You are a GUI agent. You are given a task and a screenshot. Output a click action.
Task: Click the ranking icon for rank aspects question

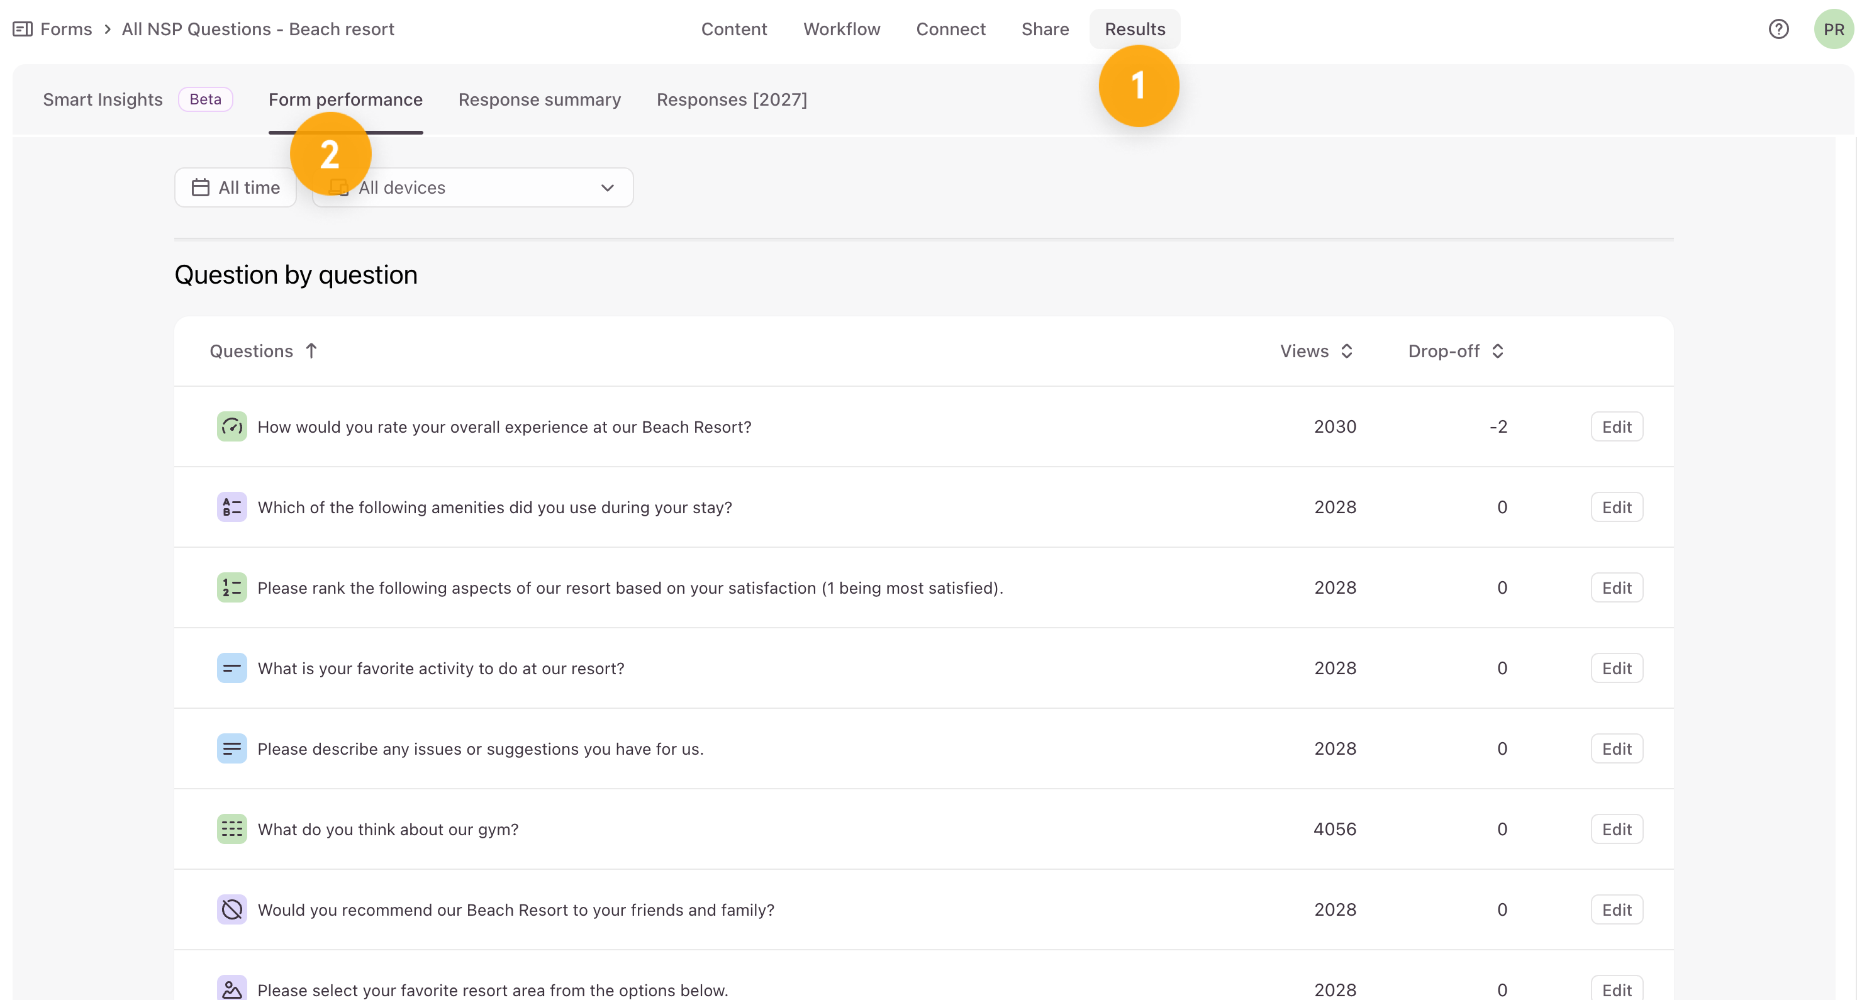tap(232, 587)
